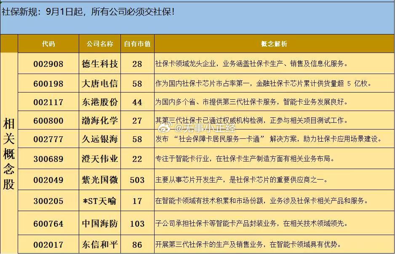The image size is (395, 254).
Task: Click the description starting 作为国内社保卡芯片
Action: 263,84
